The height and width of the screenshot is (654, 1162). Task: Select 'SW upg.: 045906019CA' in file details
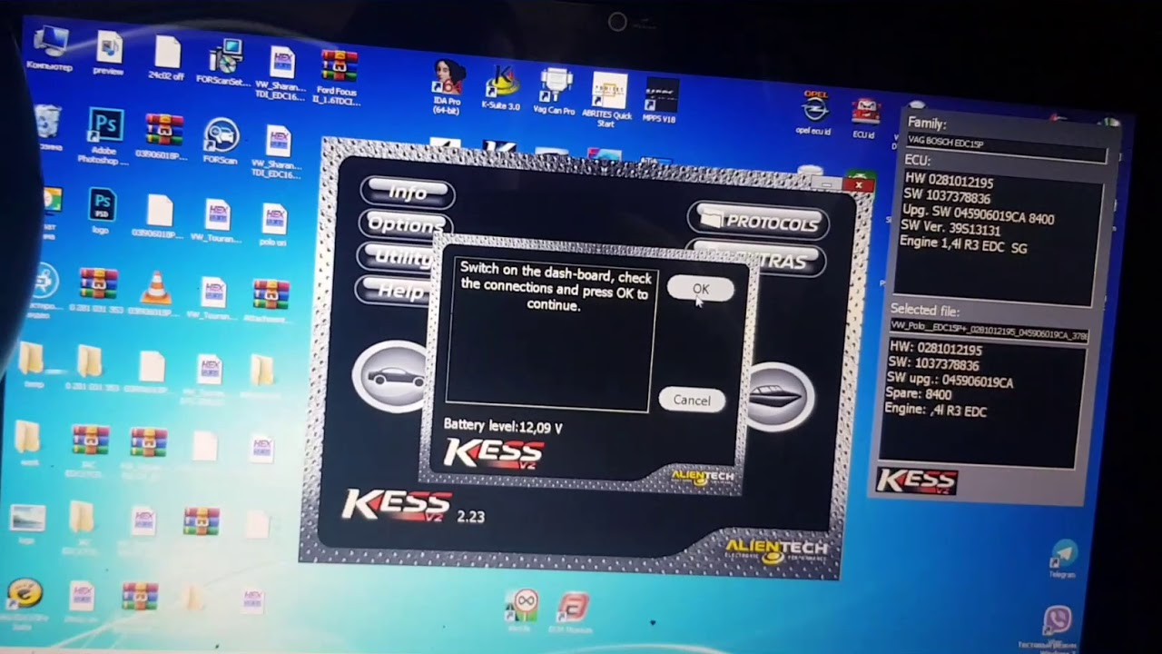950,381
